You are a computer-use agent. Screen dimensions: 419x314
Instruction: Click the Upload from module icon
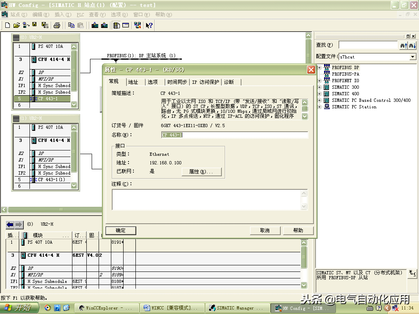pos(104,25)
